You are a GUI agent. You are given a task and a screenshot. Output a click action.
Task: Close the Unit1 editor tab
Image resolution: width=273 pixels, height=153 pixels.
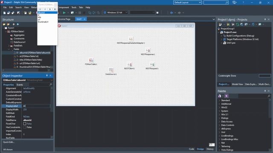(84, 19)
